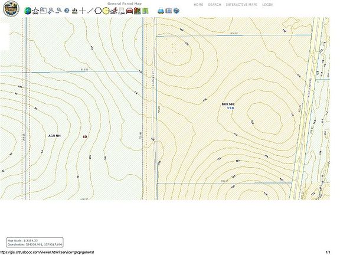
Task: Select the crosshair point tool
Action: point(83,11)
